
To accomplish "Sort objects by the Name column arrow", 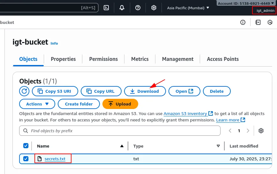I will pyautogui.click(x=122, y=146).
